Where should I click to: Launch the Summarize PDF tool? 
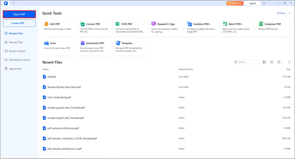[x=94, y=47]
